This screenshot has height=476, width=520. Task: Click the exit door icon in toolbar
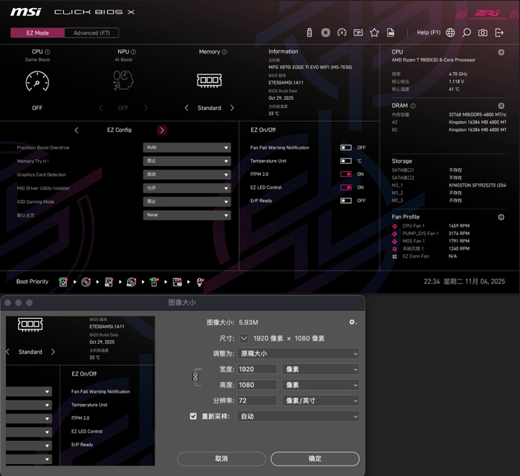[499, 33]
